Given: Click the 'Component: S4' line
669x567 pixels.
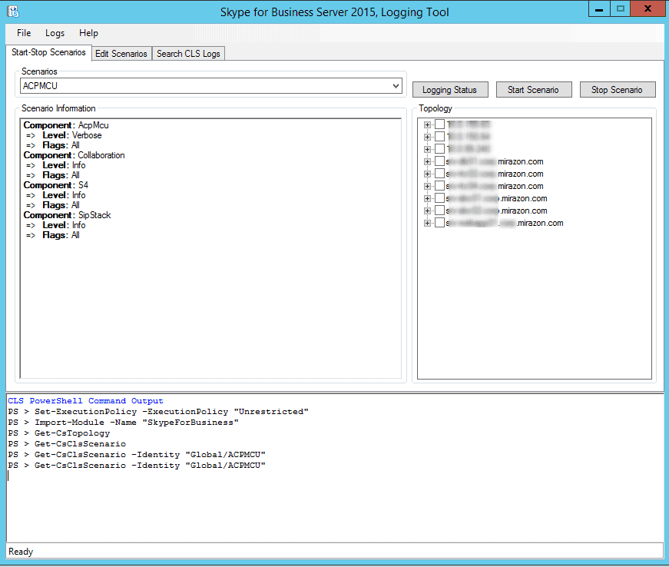Looking at the screenshot, I should (56, 185).
